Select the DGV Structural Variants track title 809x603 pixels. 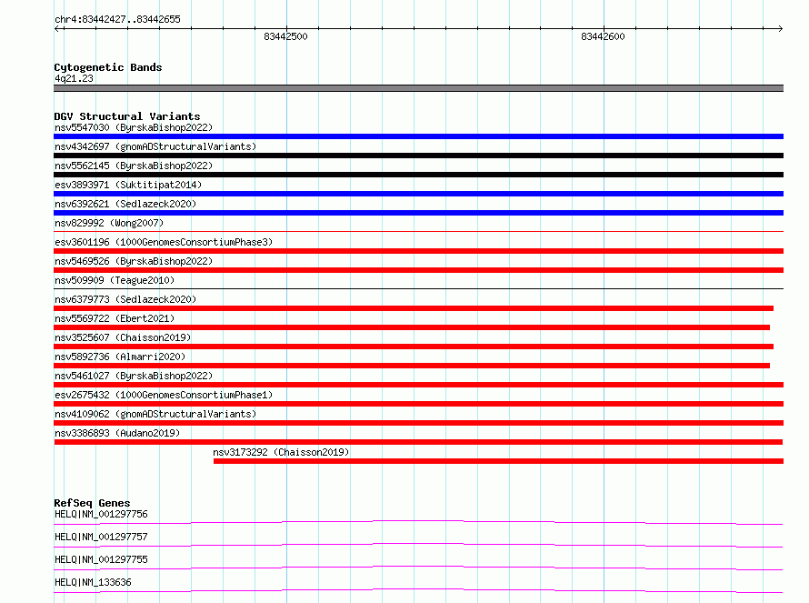(127, 116)
